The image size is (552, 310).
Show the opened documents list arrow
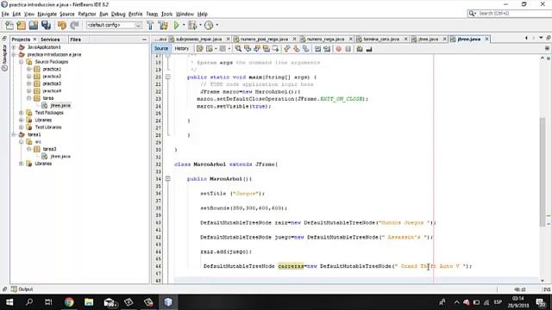(x=541, y=38)
